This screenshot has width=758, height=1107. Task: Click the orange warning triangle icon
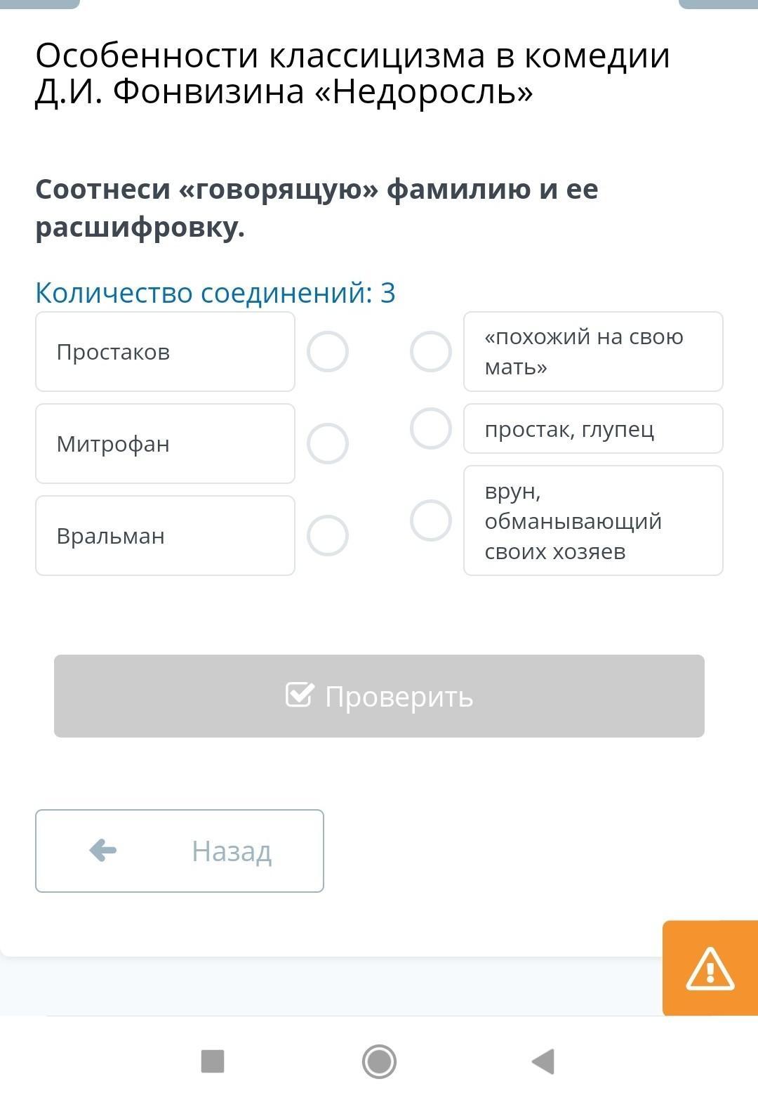710,969
